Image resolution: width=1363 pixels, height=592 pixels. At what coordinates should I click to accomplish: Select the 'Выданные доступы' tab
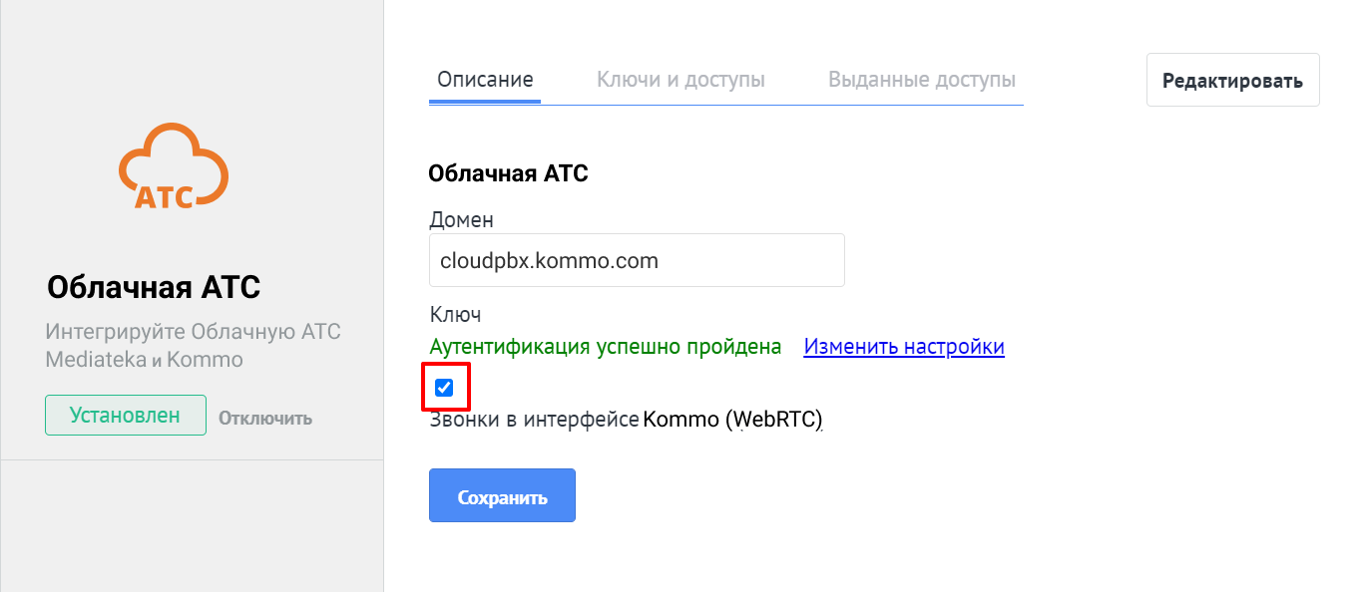922,80
